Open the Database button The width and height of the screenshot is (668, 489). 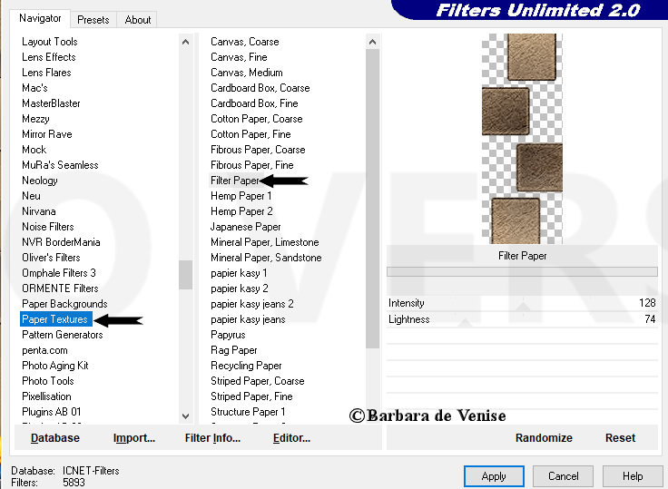55,438
